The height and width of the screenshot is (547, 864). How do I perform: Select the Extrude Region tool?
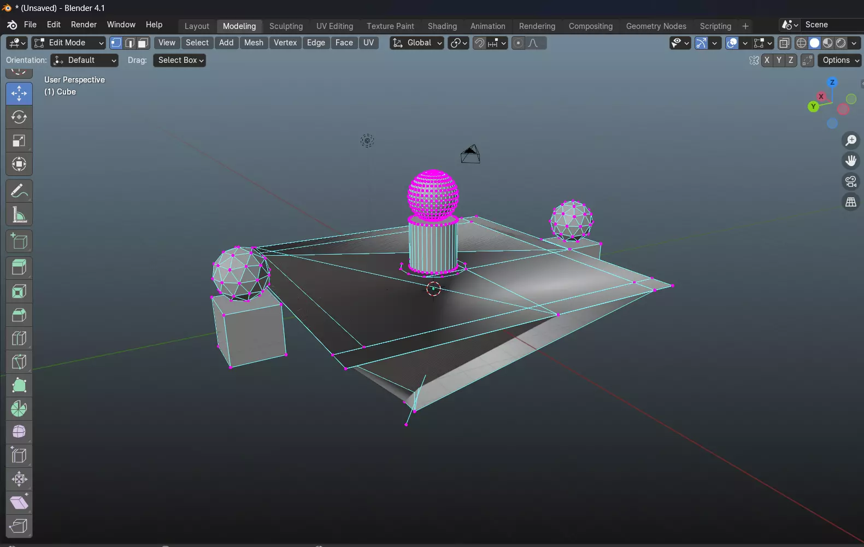19,268
